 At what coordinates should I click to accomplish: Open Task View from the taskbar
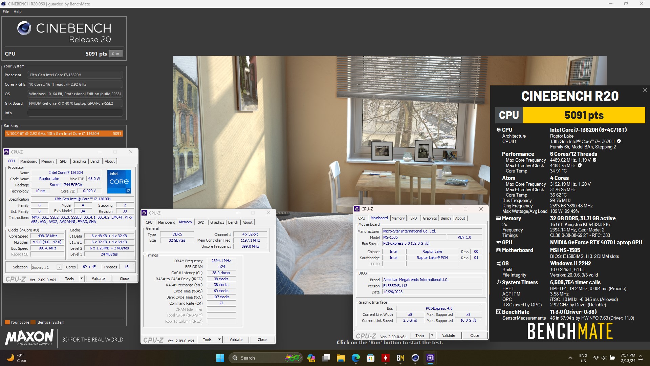(x=326, y=358)
